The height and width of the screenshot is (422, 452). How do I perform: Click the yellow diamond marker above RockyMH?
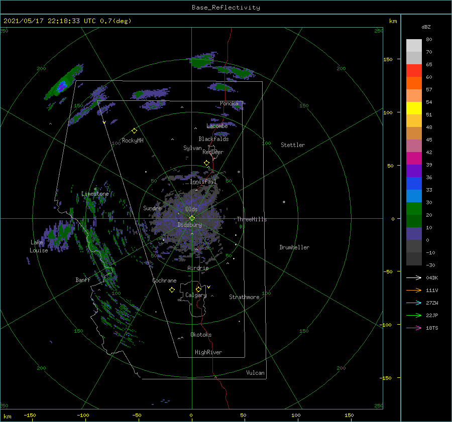point(134,131)
